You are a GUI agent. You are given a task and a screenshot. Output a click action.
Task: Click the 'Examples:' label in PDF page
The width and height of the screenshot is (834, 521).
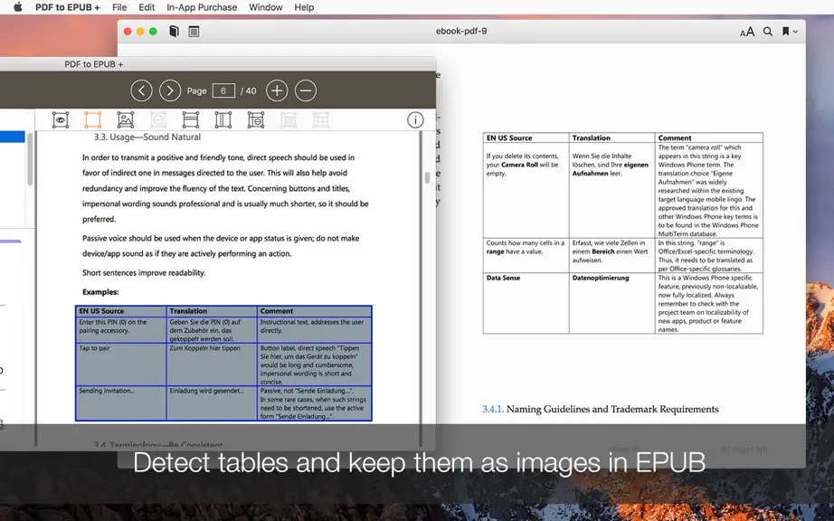(x=100, y=292)
